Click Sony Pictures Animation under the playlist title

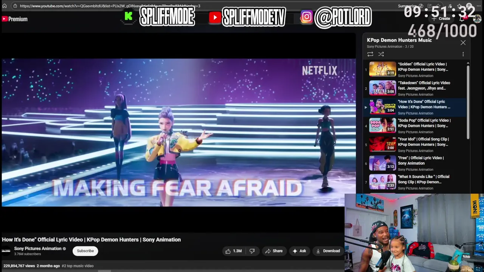click(385, 46)
